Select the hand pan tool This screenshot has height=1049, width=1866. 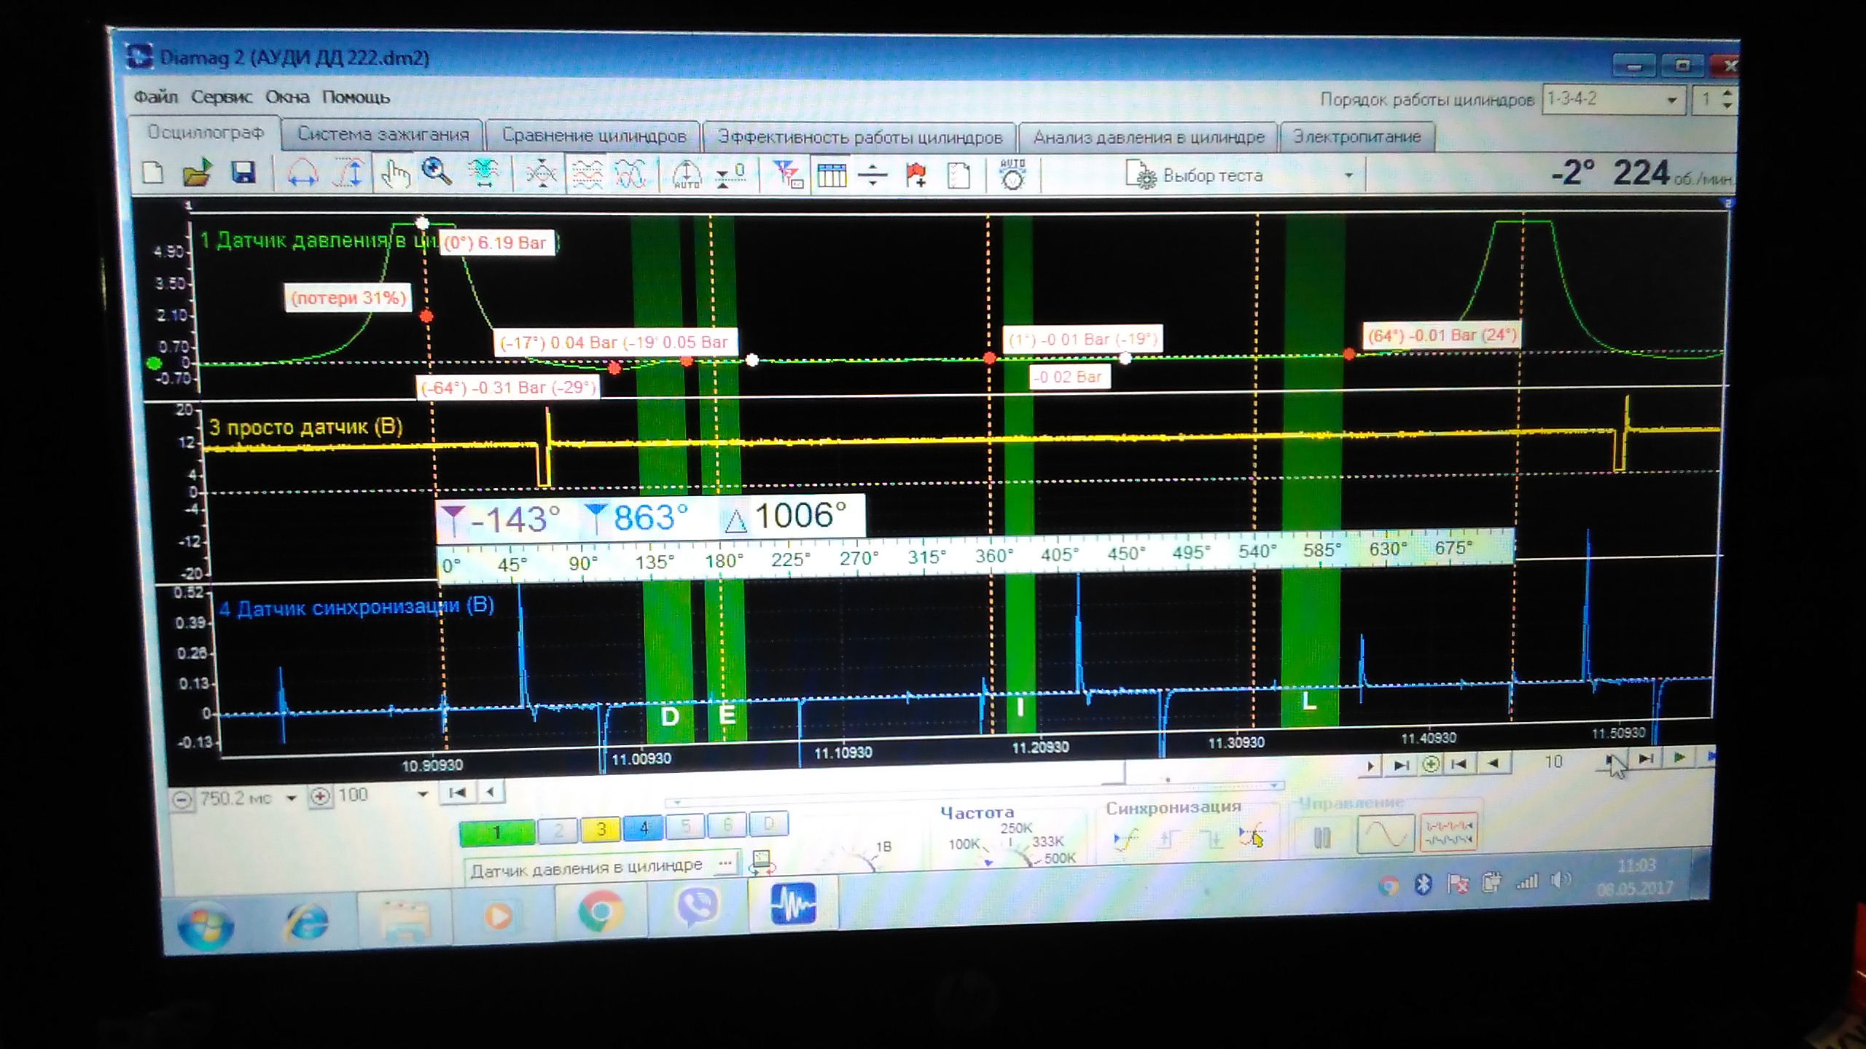395,174
